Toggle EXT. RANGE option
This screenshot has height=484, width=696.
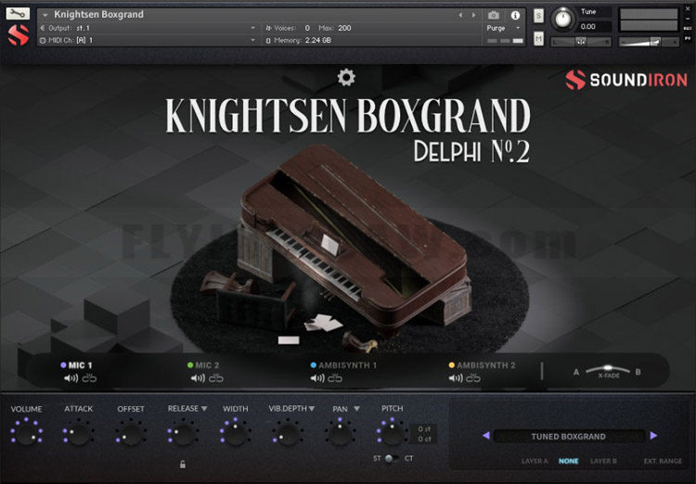point(663,461)
